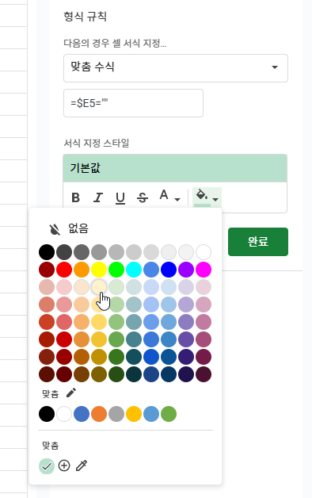Pick the pure blue color swatch

[169, 270]
